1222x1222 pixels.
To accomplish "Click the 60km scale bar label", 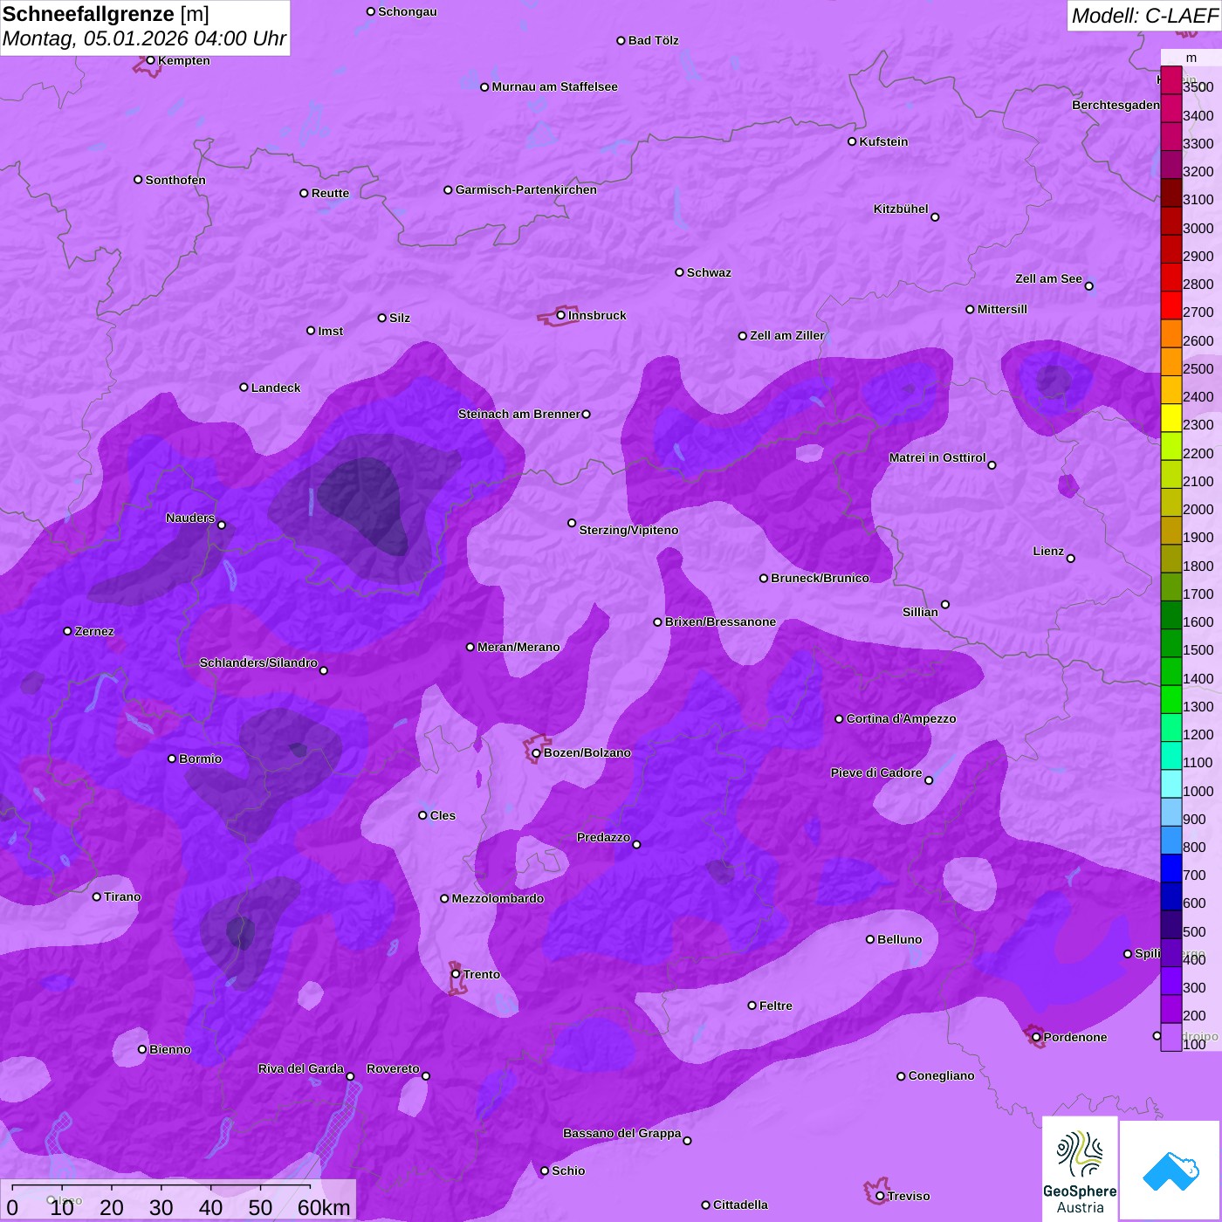I will (x=324, y=1207).
